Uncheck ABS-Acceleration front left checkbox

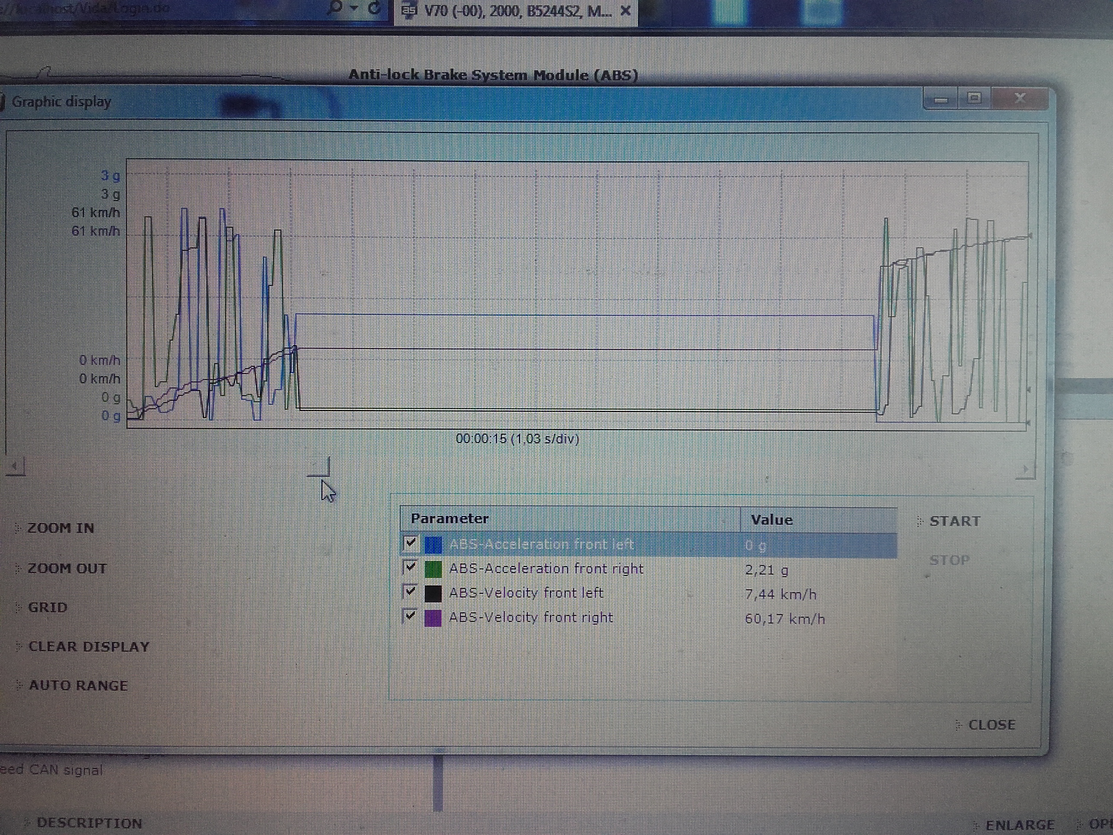click(x=411, y=542)
